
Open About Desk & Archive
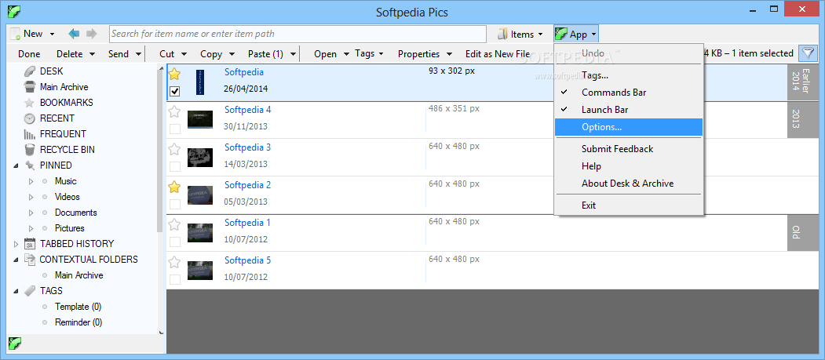pyautogui.click(x=629, y=184)
